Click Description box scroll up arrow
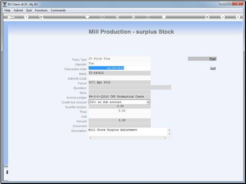 (x=169, y=130)
